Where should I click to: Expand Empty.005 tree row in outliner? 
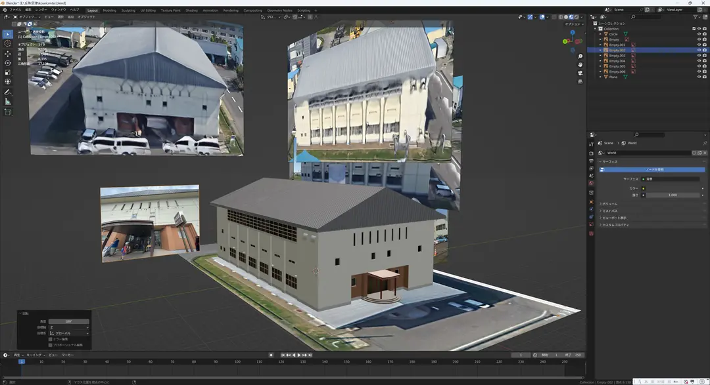tap(601, 66)
